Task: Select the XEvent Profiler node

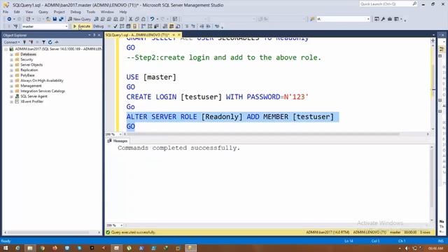Action: point(31,101)
